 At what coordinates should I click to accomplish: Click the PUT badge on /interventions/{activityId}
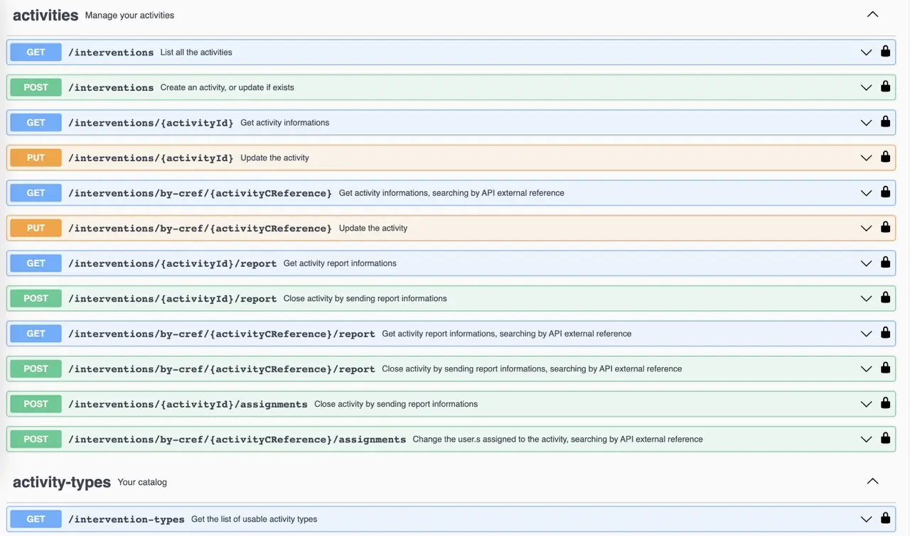pos(36,158)
